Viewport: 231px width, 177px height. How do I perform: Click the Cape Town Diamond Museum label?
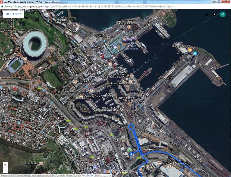pos(118,82)
